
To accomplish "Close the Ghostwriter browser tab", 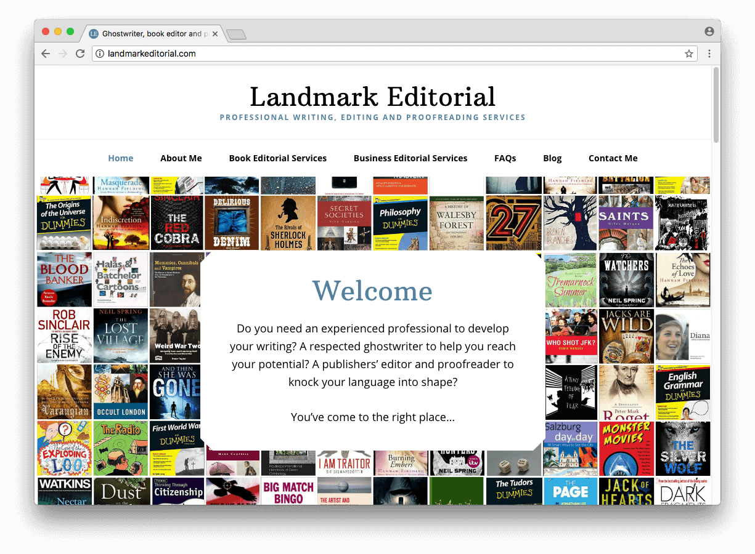I will [x=215, y=34].
